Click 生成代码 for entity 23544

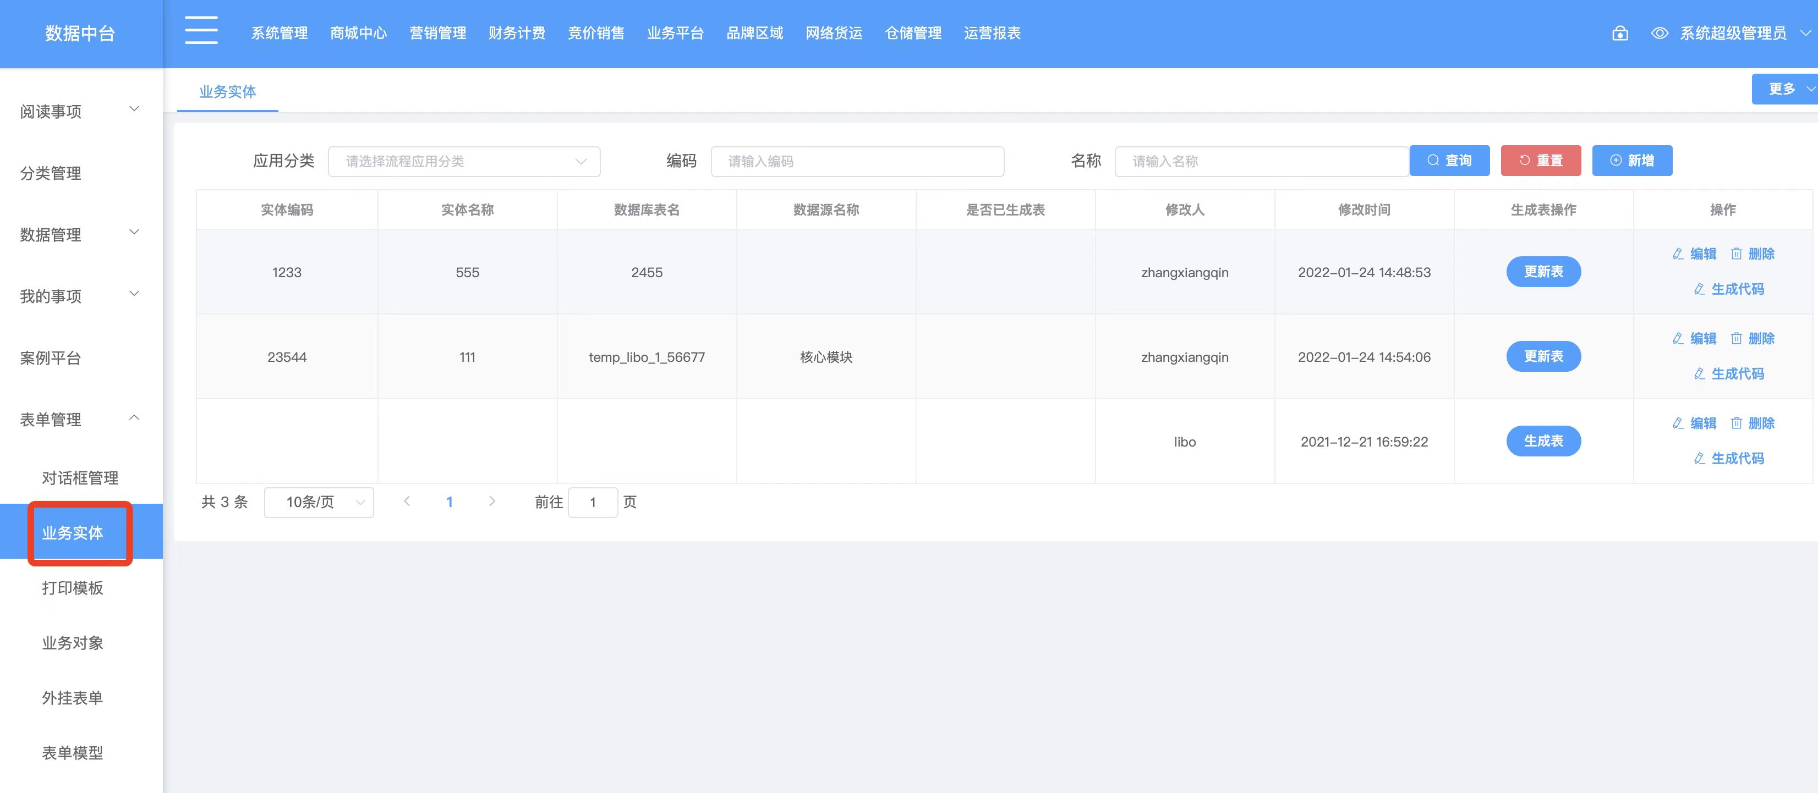click(1729, 374)
